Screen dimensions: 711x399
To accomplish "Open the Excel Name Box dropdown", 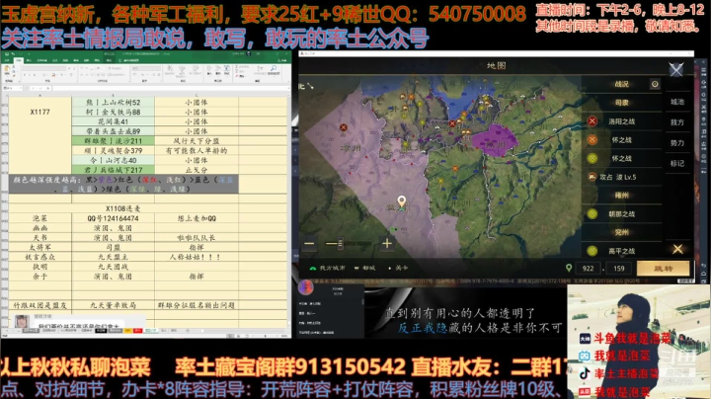I will coord(19,88).
